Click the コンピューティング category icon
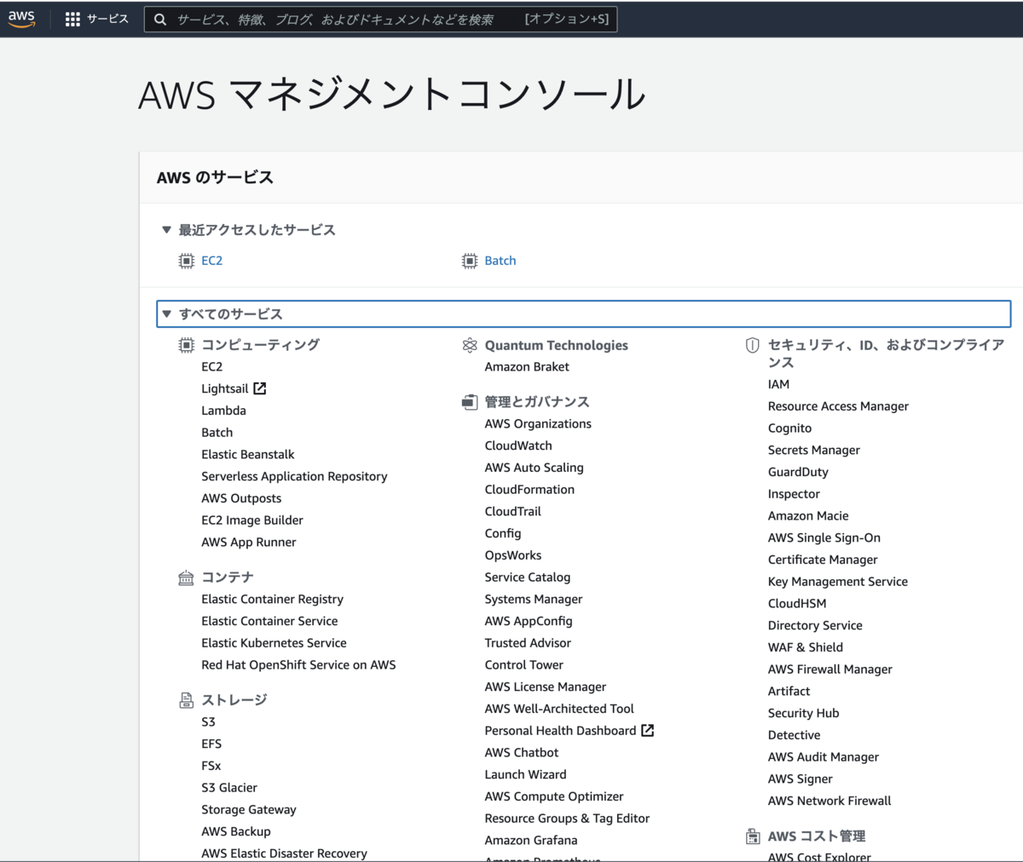This screenshot has width=1023, height=862. coord(186,345)
